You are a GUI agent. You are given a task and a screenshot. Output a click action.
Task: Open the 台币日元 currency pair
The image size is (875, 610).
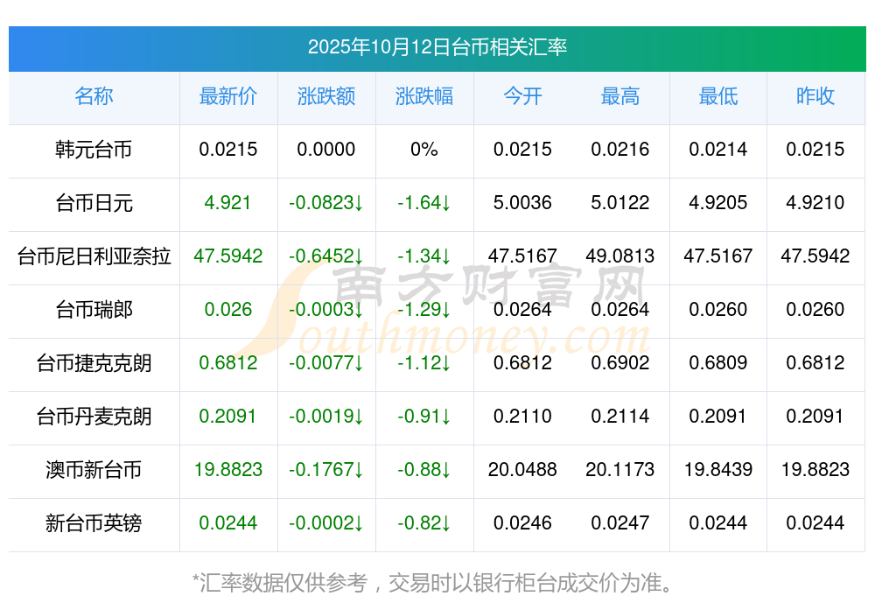(x=94, y=203)
